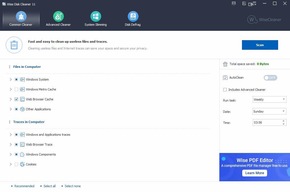The image size is (290, 192).
Task: Open the Date Sunday dropdown
Action: (269, 111)
